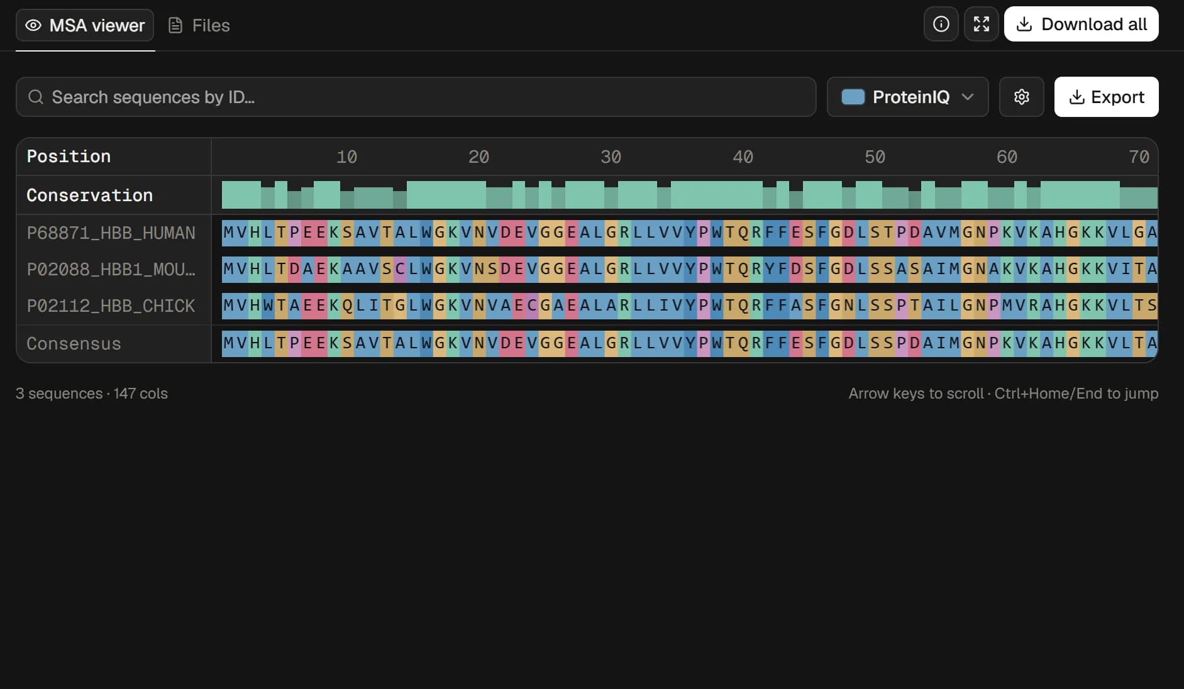Screen dimensions: 1184x689
Task: Open viewer settings gear icon
Action: 1021,97
